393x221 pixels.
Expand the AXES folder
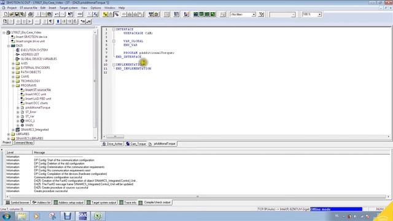[14, 63]
